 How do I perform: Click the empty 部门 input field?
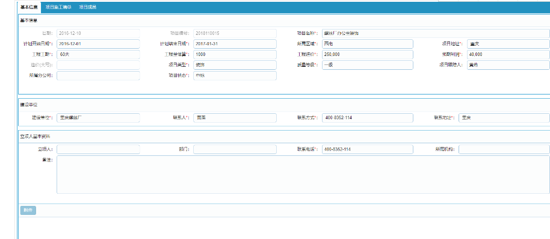click(x=235, y=149)
